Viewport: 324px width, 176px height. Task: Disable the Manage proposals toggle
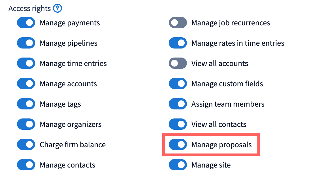click(178, 145)
